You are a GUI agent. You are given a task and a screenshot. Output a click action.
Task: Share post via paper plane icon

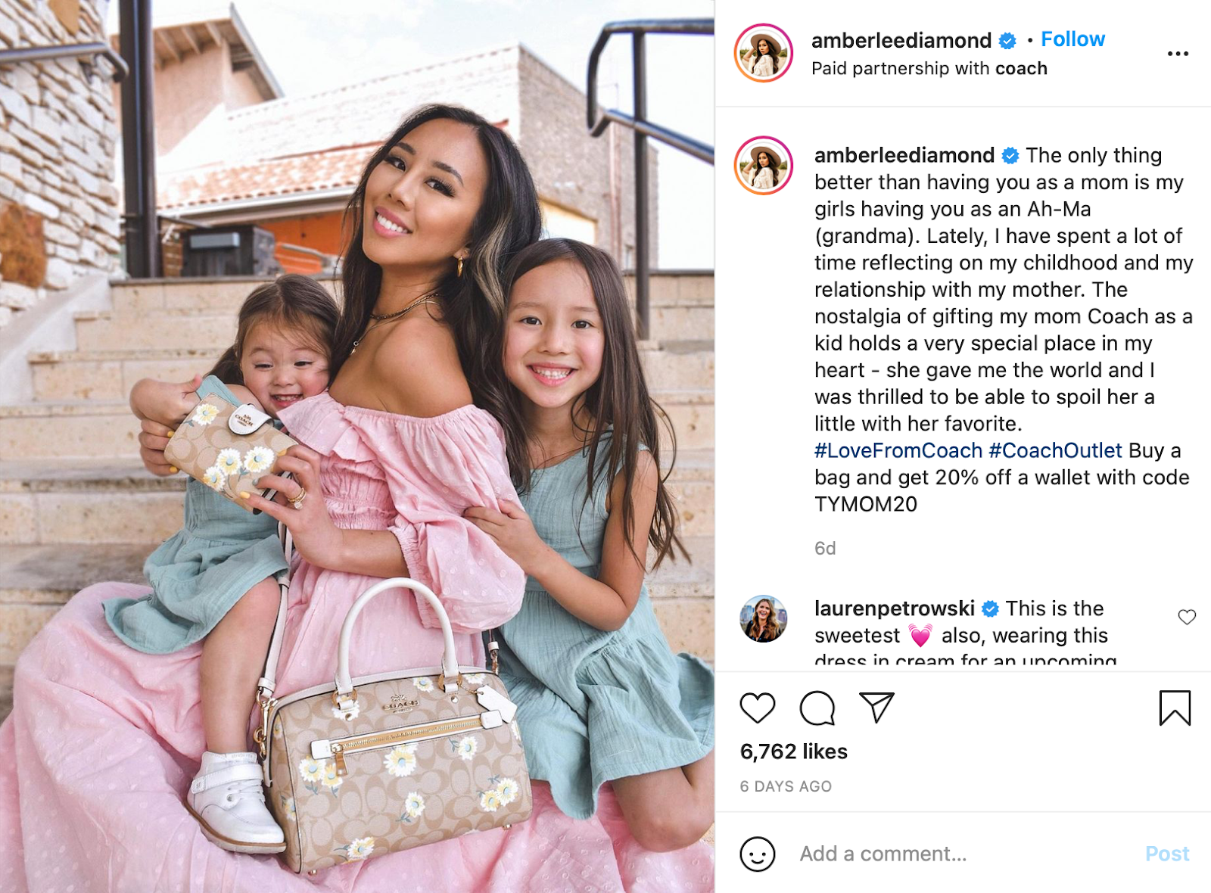coord(877,708)
